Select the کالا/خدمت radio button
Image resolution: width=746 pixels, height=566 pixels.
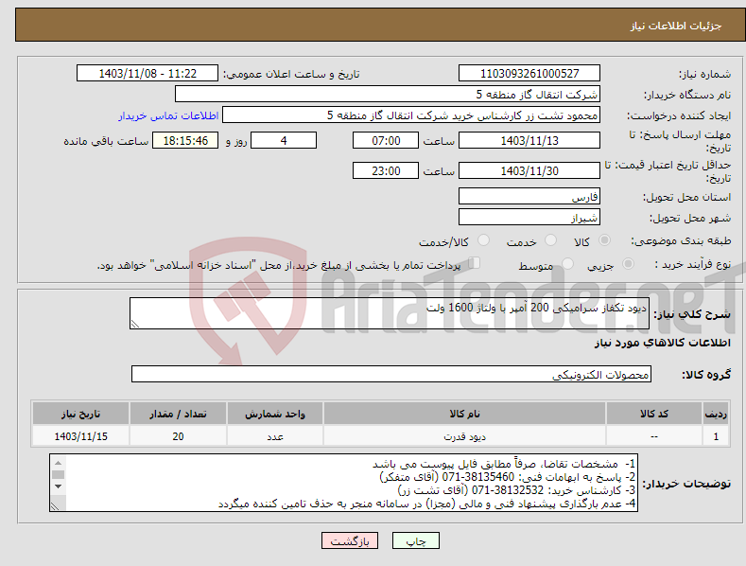pos(483,240)
